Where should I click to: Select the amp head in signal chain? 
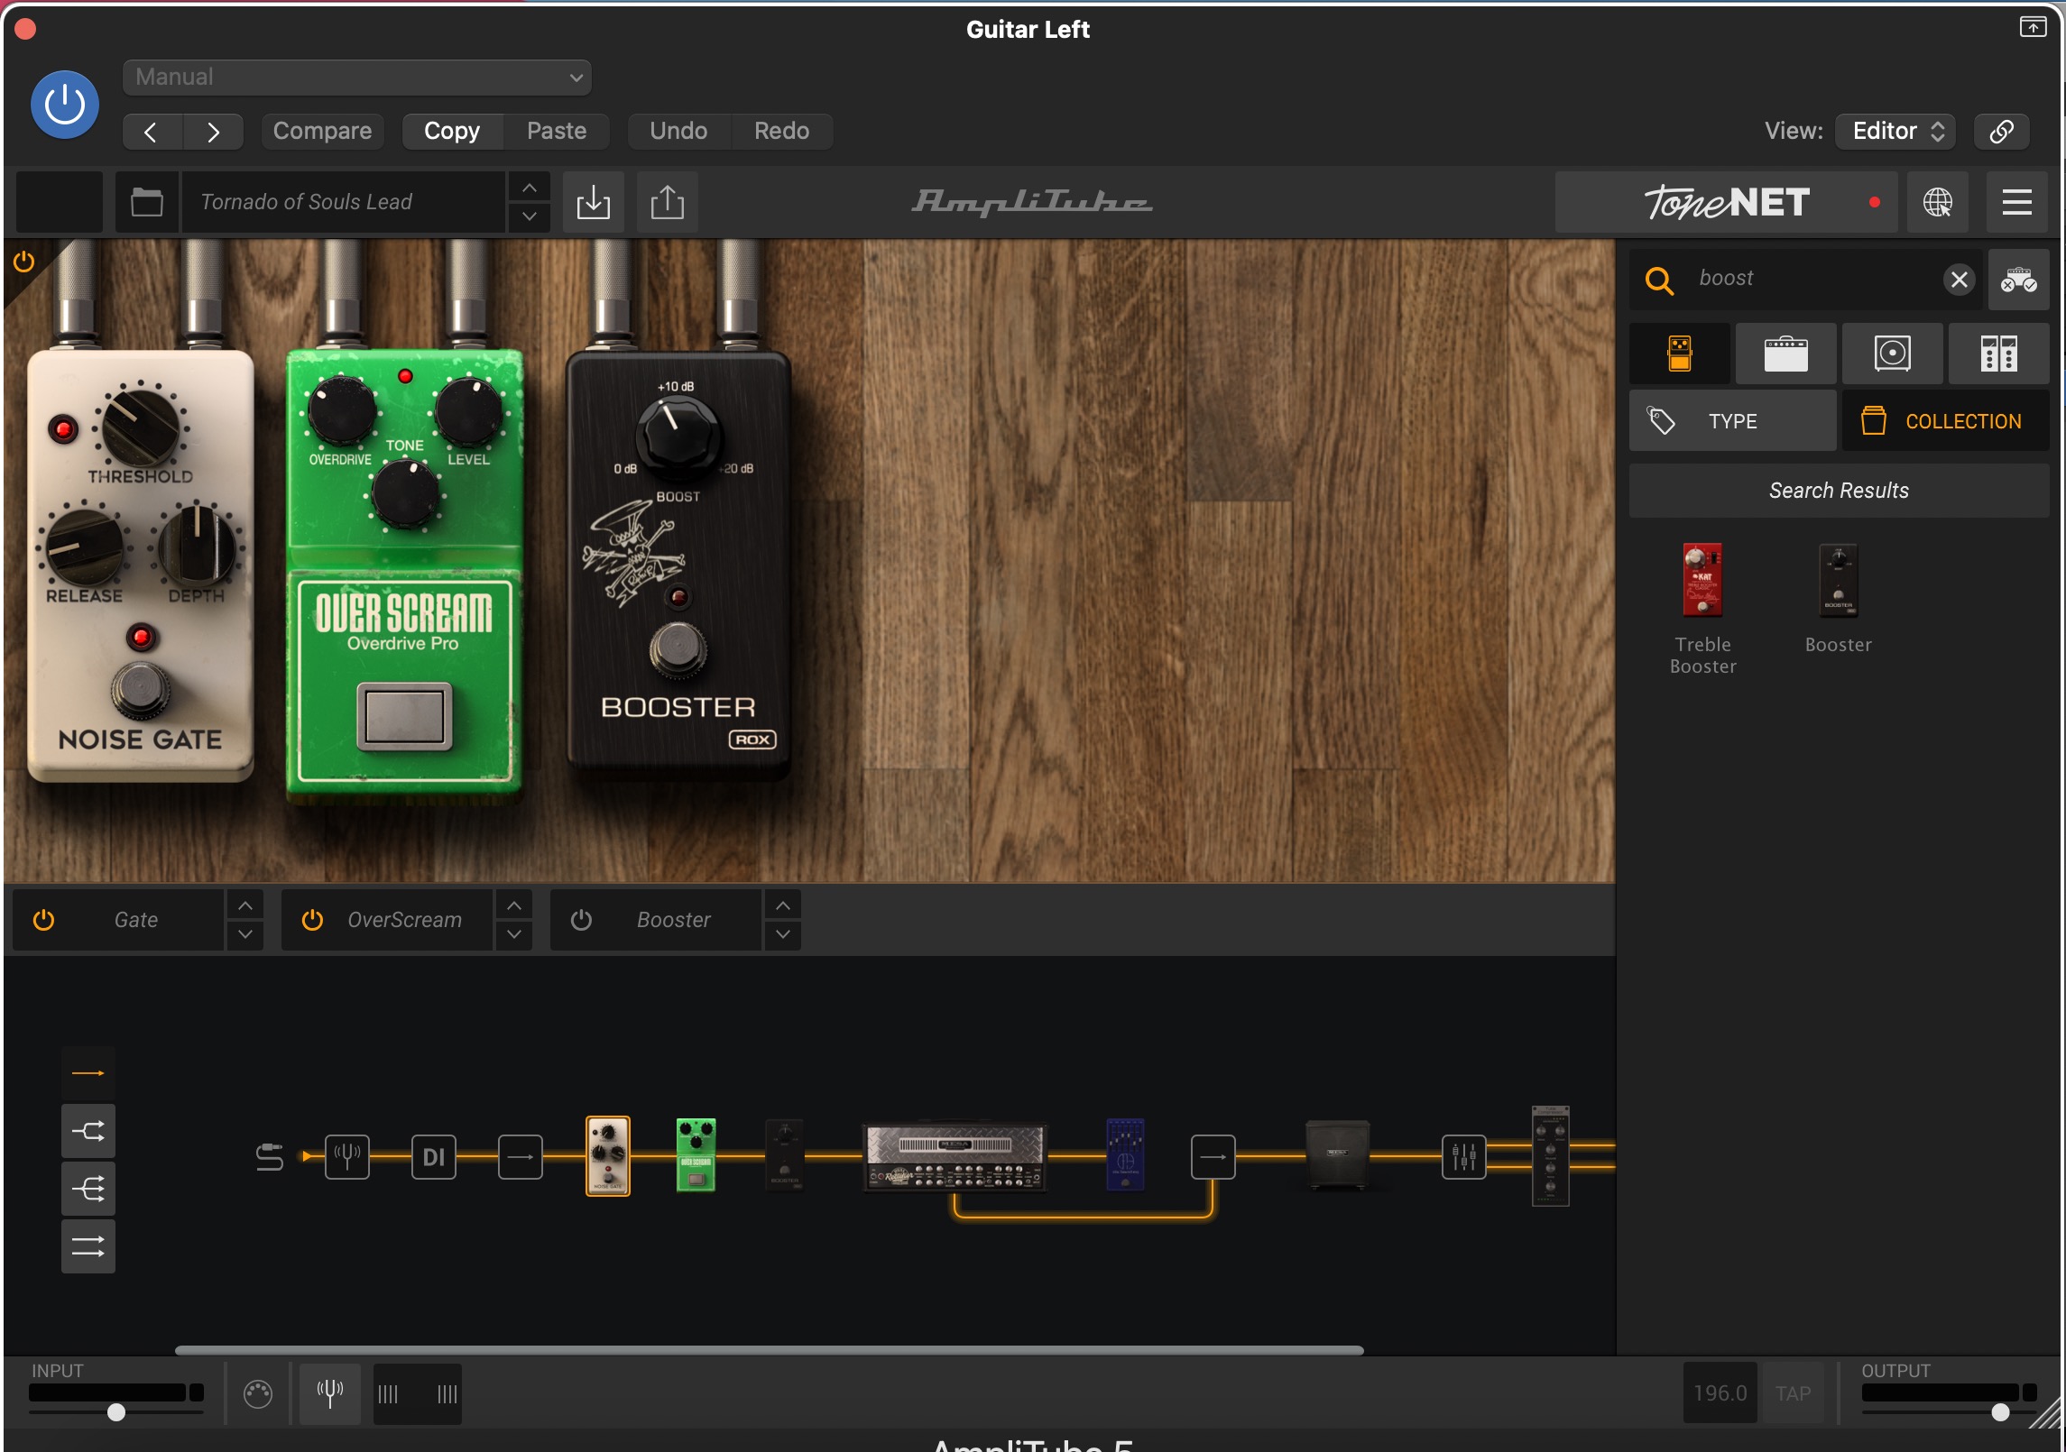pos(955,1156)
